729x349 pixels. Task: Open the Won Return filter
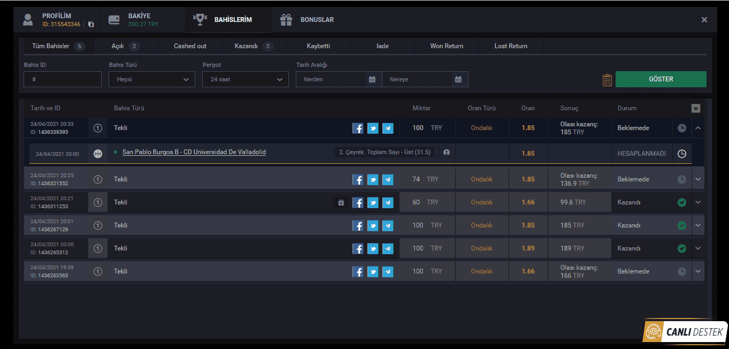pos(447,46)
